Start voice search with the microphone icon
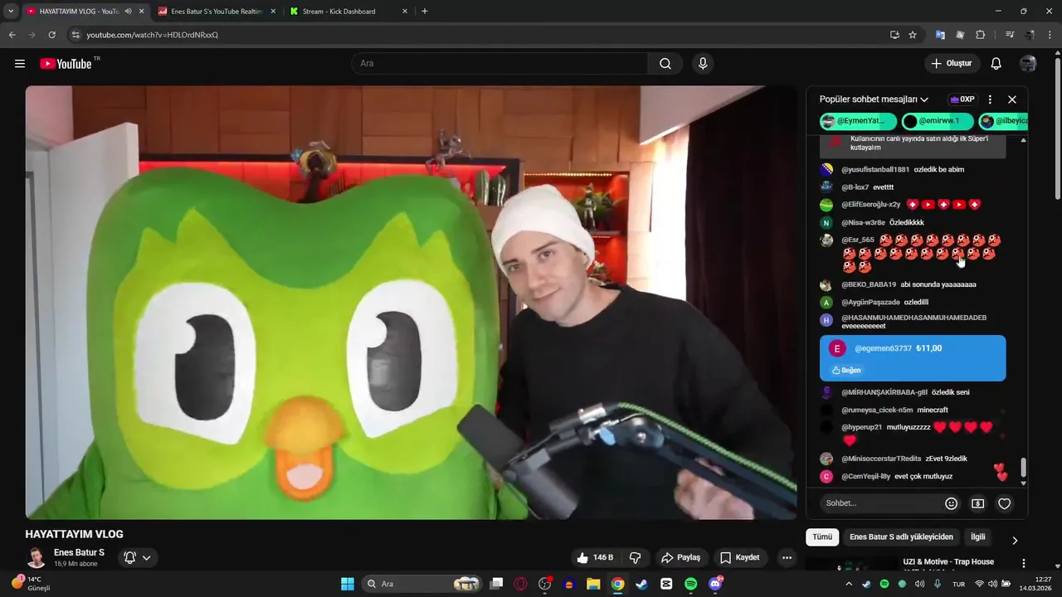The image size is (1062, 597). [703, 64]
